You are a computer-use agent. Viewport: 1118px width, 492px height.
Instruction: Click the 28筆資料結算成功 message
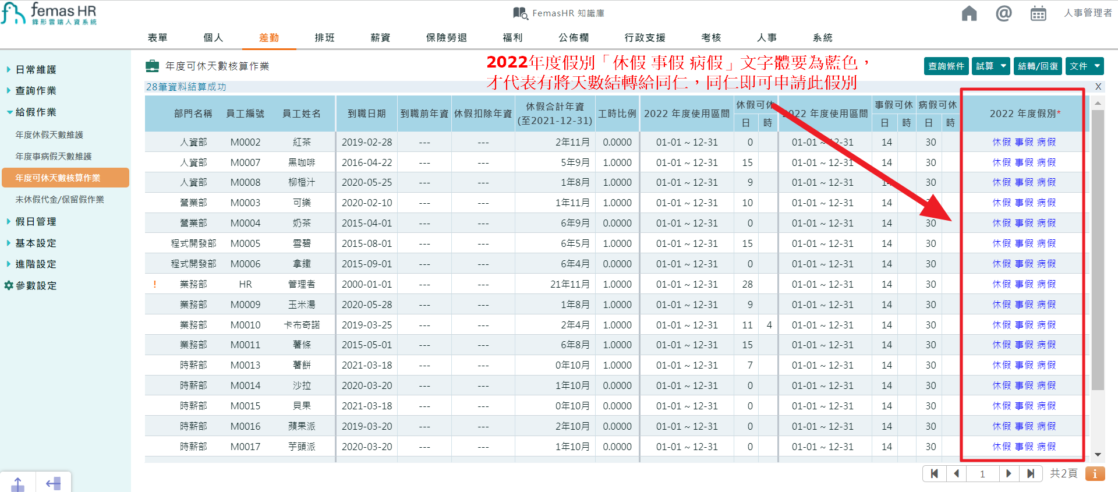coord(186,87)
